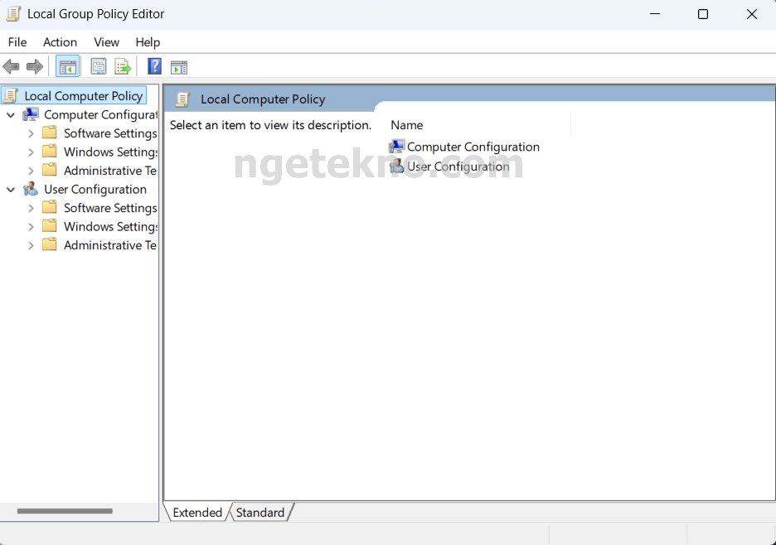Select Computer Configuration in the right pane list
776x545 pixels.
click(x=473, y=147)
